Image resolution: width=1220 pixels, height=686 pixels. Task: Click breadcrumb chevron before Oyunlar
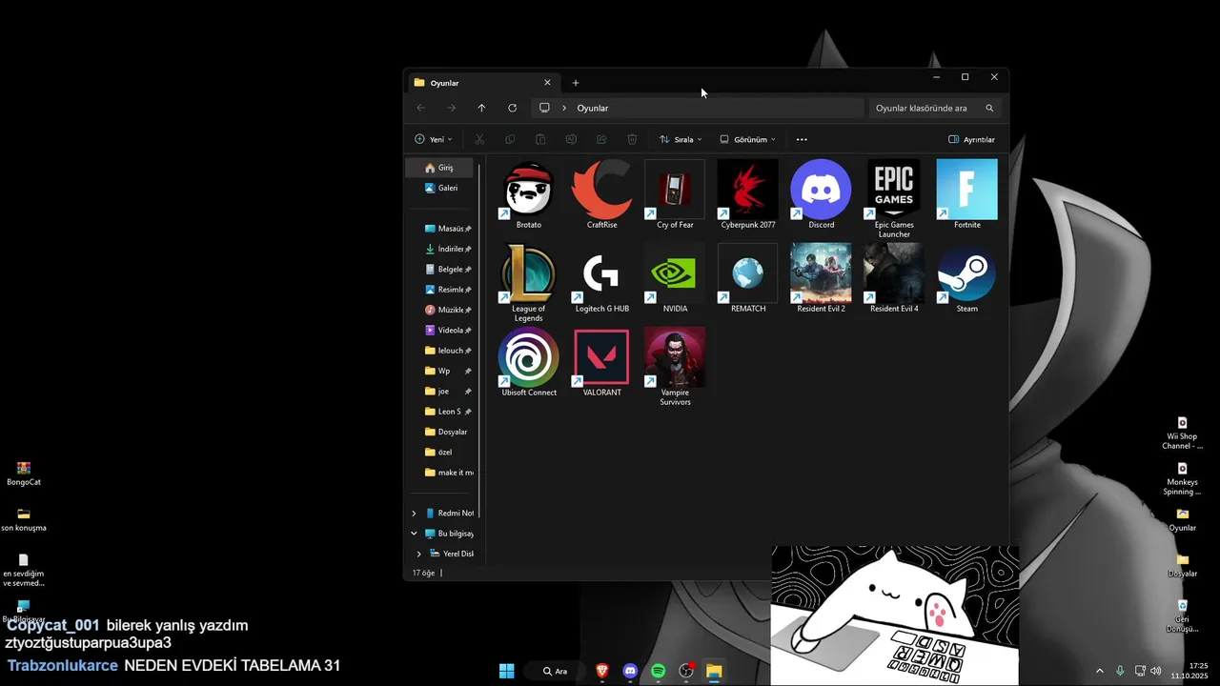(563, 108)
